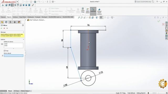Image resolution: width=168 pixels, height=94 pixels.
Task: Switch to the Model bottom tab
Action: [10, 91]
